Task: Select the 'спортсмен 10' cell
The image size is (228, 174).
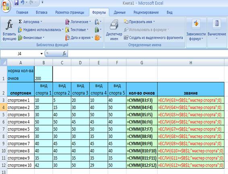Action: 21,165
